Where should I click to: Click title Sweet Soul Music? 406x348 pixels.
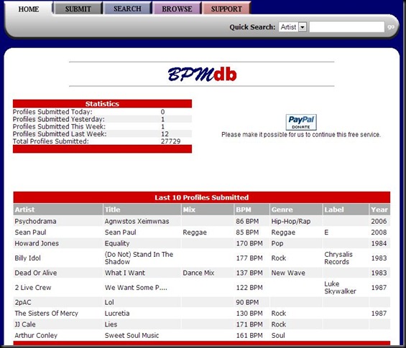[x=132, y=335]
